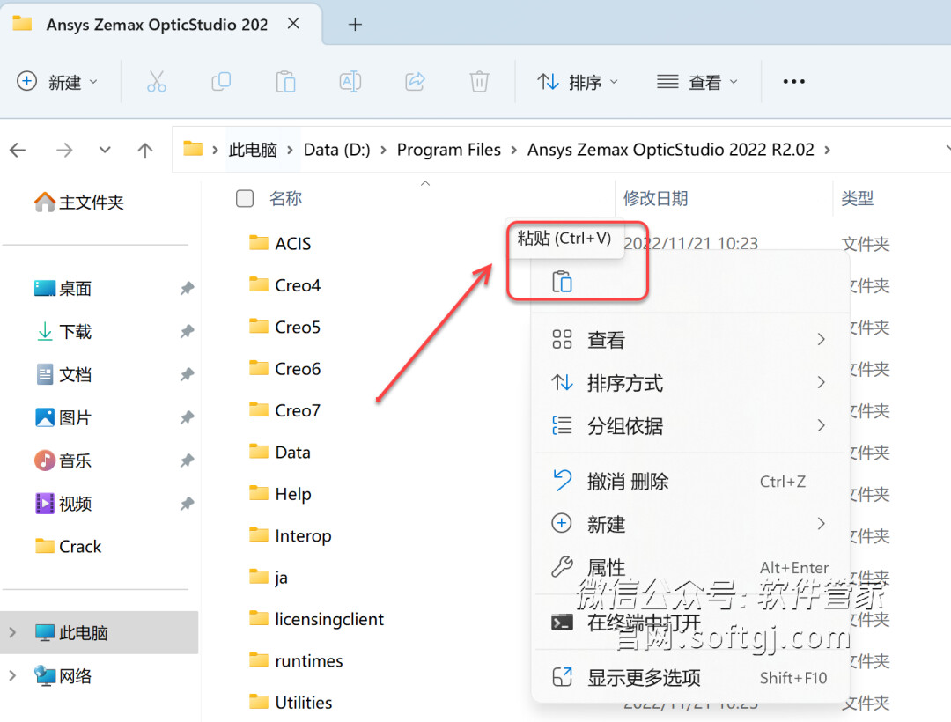951x722 pixels.
Task: Click the paste icon in context menu
Action: click(x=562, y=282)
